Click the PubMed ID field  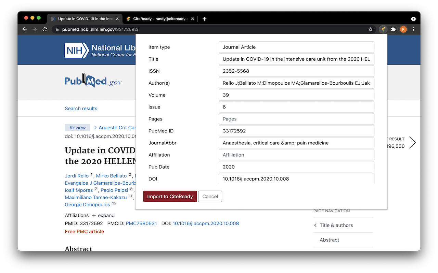click(x=296, y=131)
